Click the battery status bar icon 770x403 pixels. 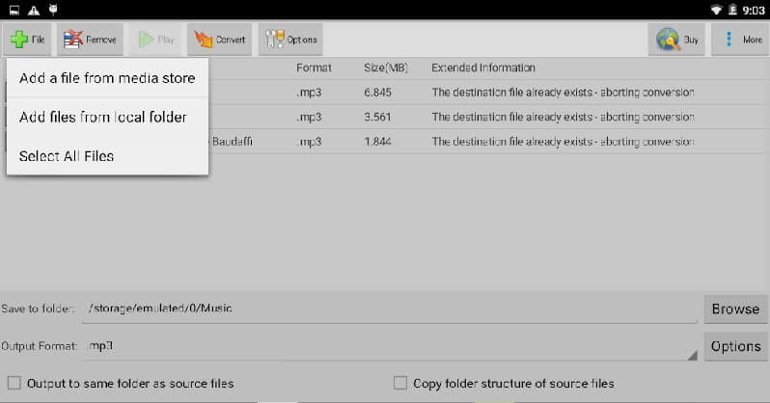point(732,10)
